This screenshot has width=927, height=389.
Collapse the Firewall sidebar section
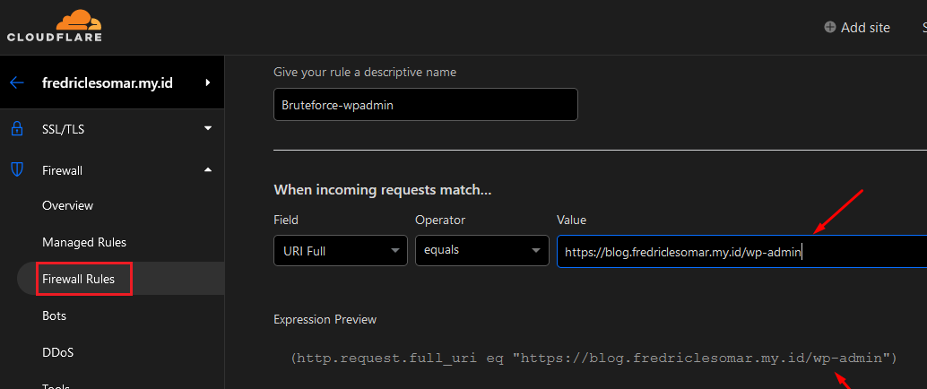pos(208,169)
